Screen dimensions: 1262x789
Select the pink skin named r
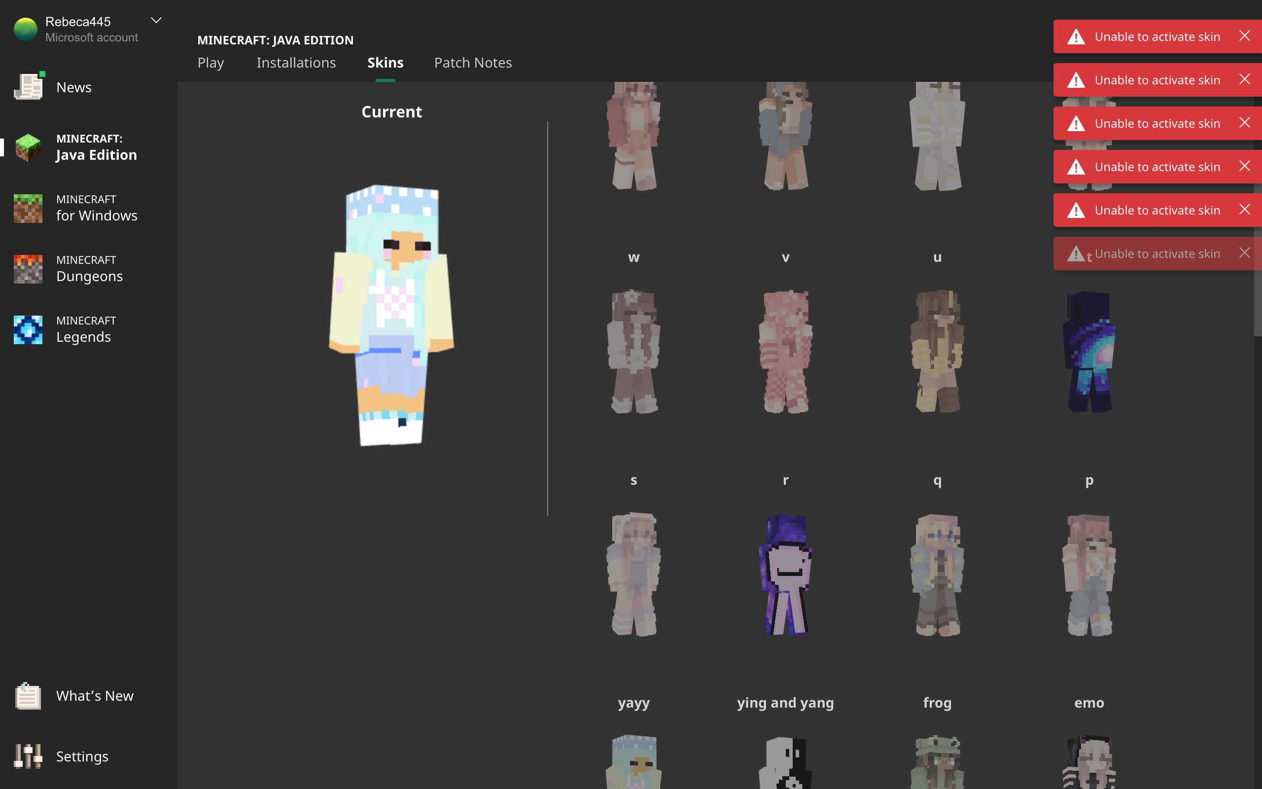(785, 351)
